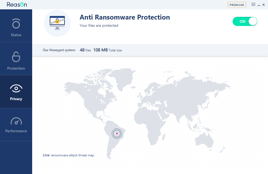Select the Performance label in sidebar
This screenshot has height=174, width=268.
(16, 131)
